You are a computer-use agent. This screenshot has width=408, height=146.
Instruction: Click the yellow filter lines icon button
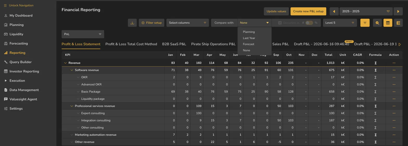pyautogui.click(x=365, y=23)
